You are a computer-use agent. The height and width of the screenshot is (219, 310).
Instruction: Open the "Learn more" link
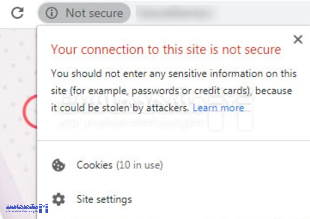[x=218, y=108]
